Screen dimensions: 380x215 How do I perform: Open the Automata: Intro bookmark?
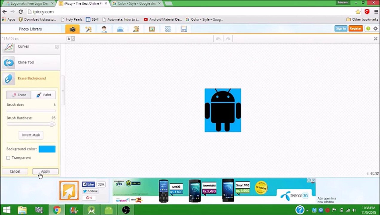pos(121,19)
